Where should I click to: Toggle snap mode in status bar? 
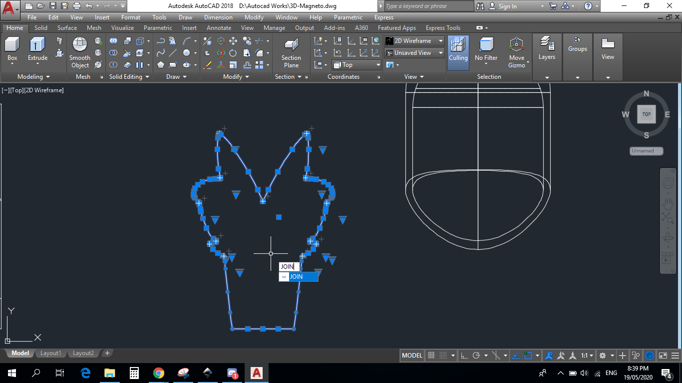tap(443, 356)
